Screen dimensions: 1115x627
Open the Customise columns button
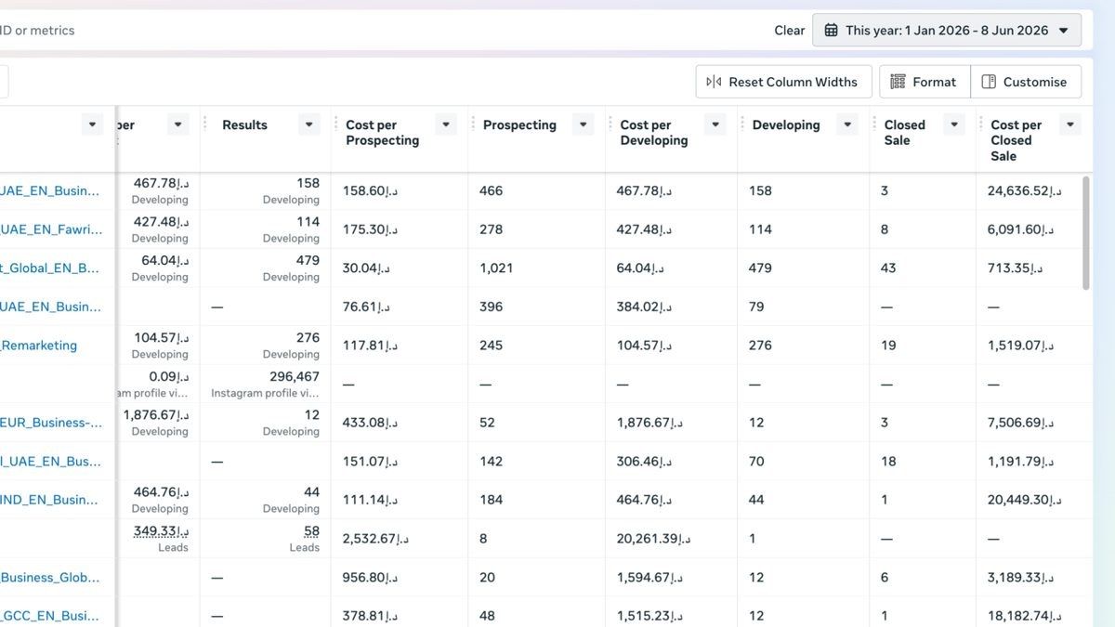coord(1026,82)
